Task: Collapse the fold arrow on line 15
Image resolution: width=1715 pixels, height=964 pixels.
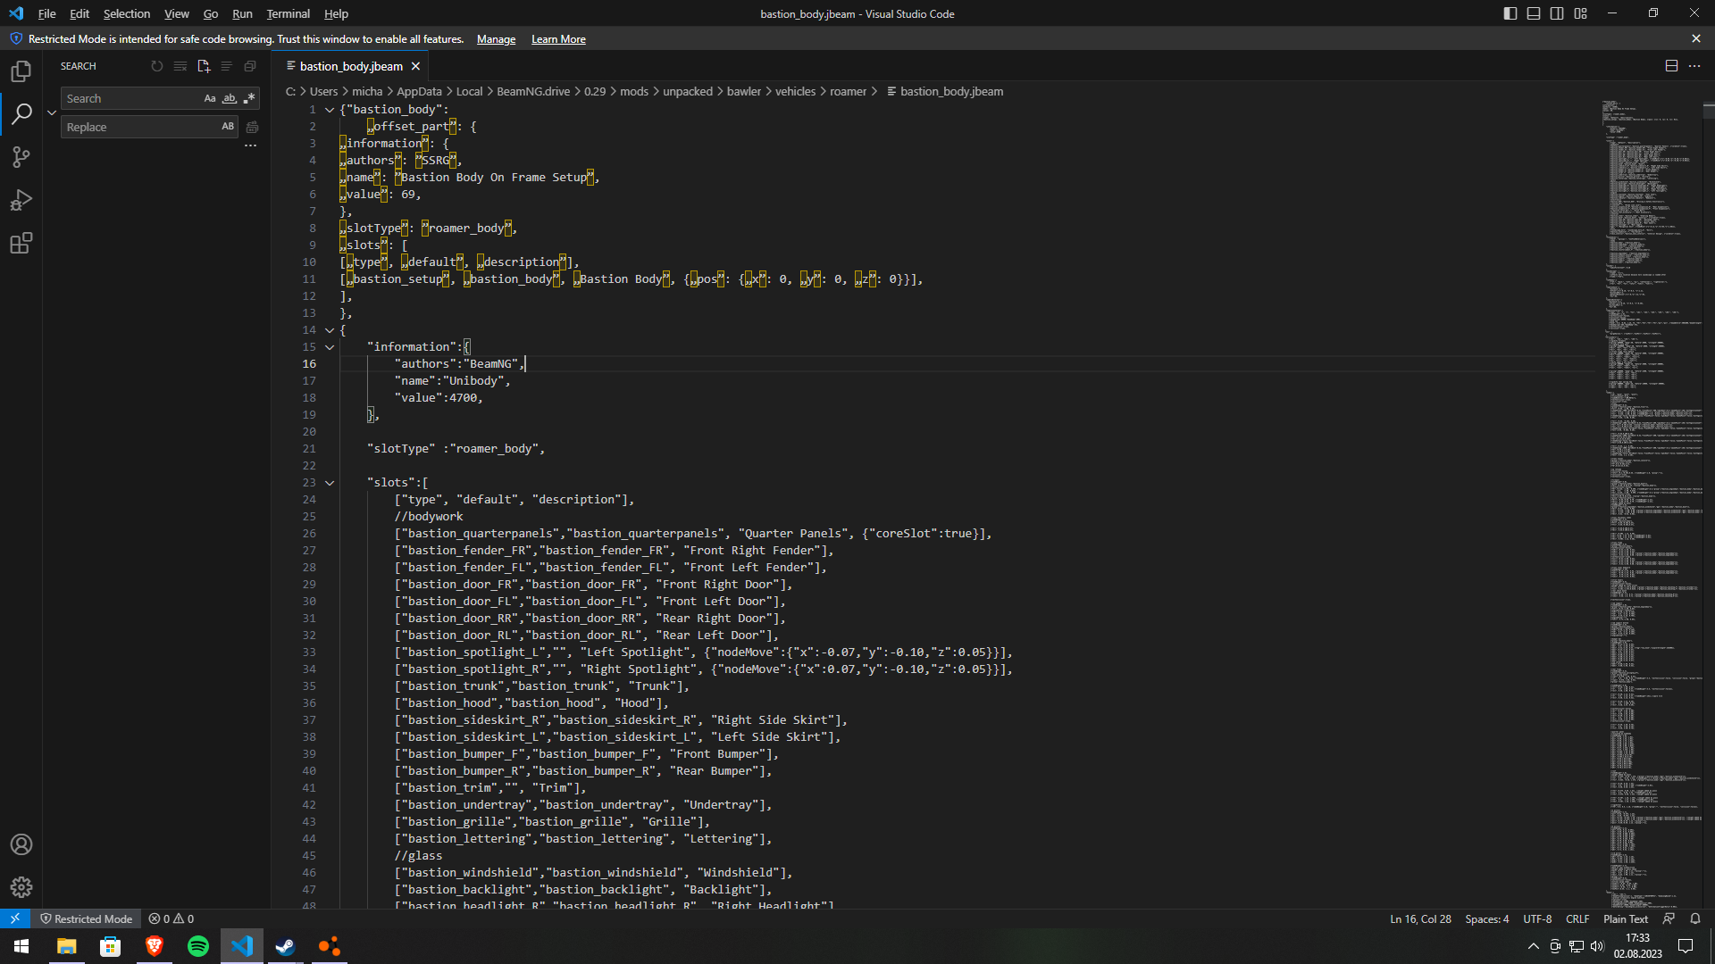Action: pos(330,347)
